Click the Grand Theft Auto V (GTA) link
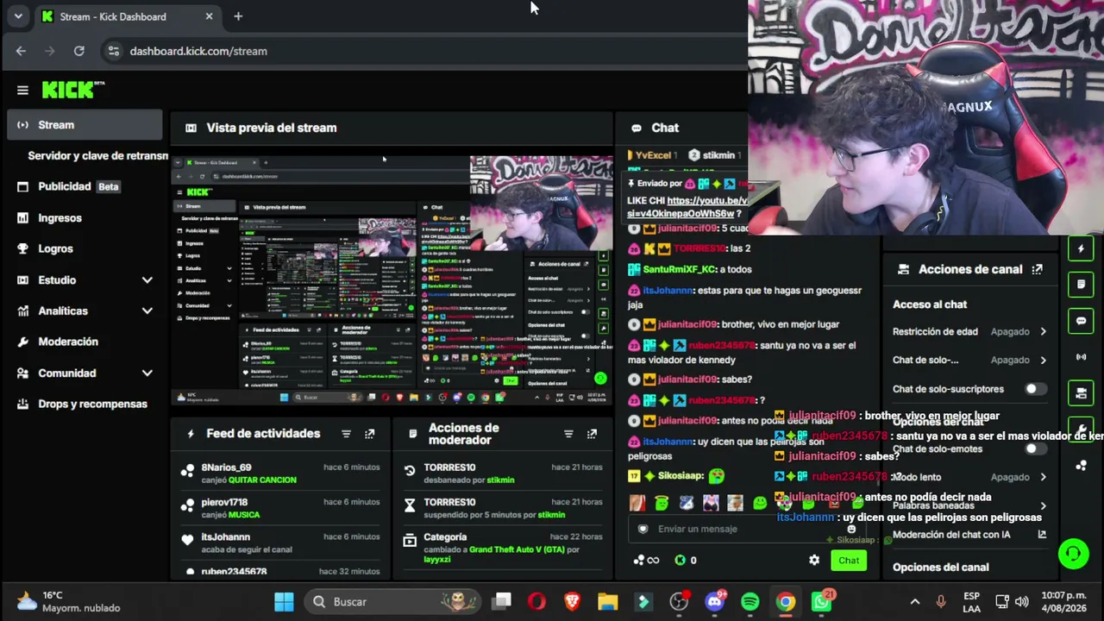 click(x=517, y=549)
